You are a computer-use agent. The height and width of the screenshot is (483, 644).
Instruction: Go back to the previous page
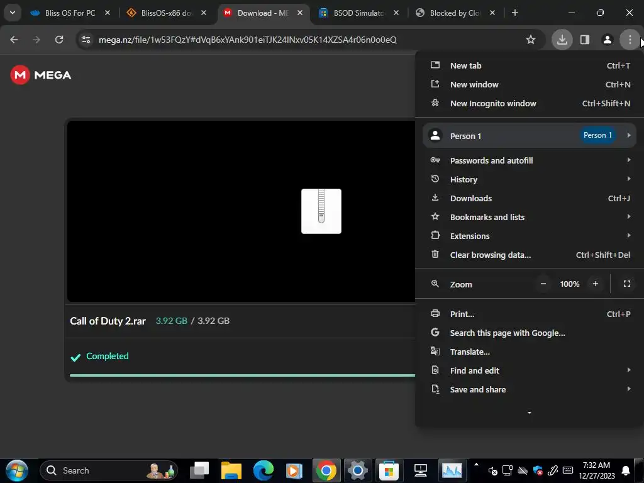(x=14, y=40)
